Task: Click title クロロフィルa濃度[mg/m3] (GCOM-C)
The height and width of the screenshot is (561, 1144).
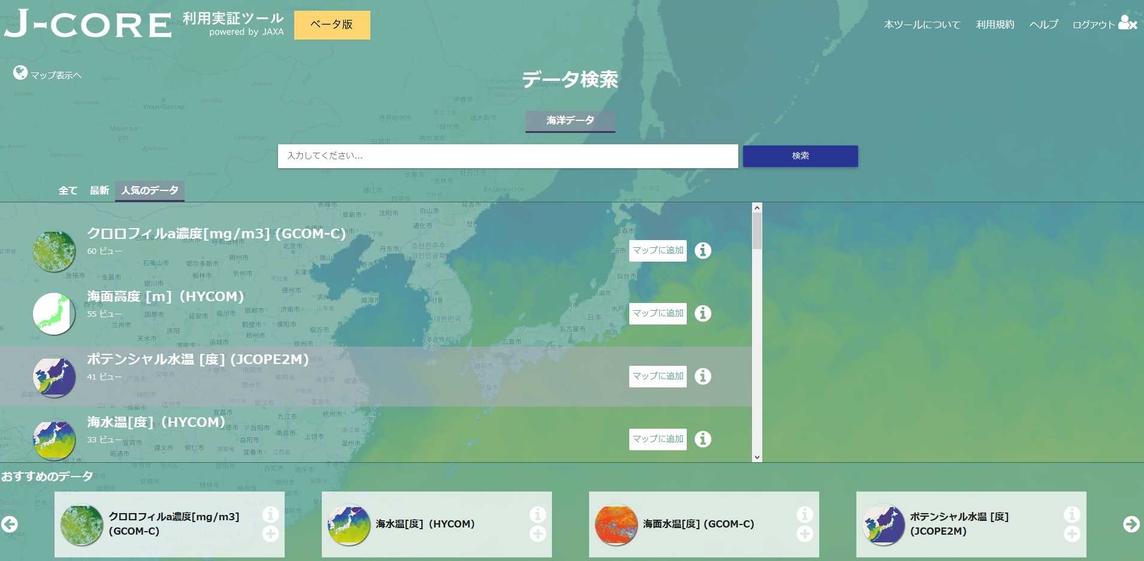Action: [x=216, y=234]
